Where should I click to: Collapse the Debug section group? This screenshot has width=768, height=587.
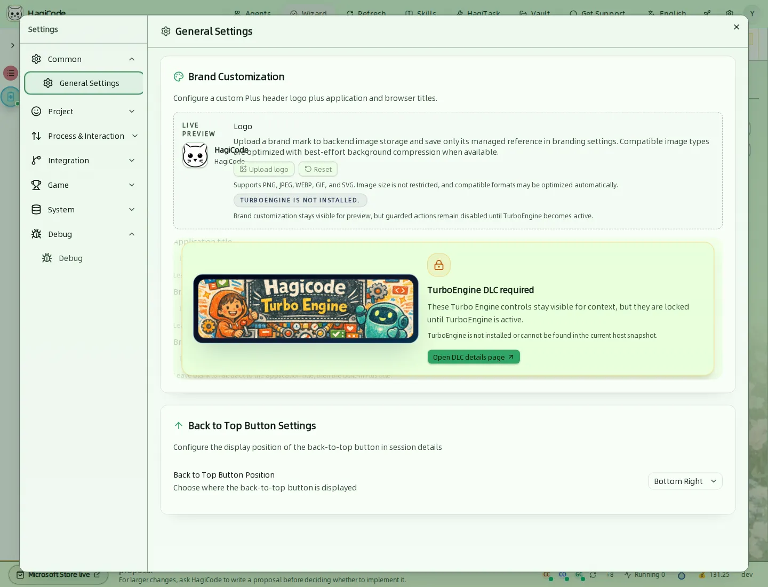84,234
